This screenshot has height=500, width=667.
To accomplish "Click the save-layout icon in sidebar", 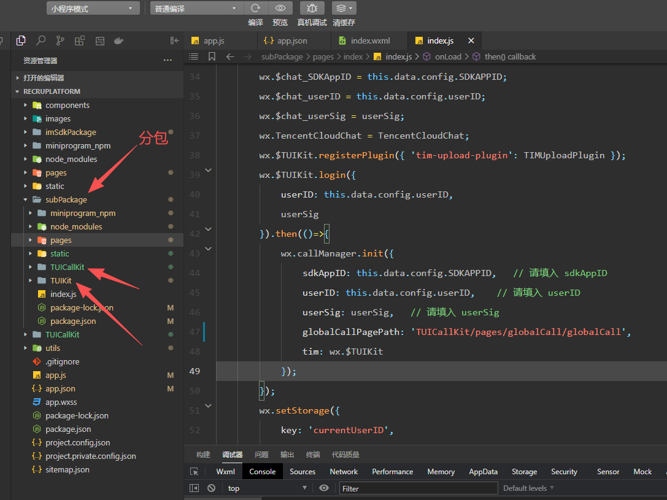I will click(x=100, y=41).
